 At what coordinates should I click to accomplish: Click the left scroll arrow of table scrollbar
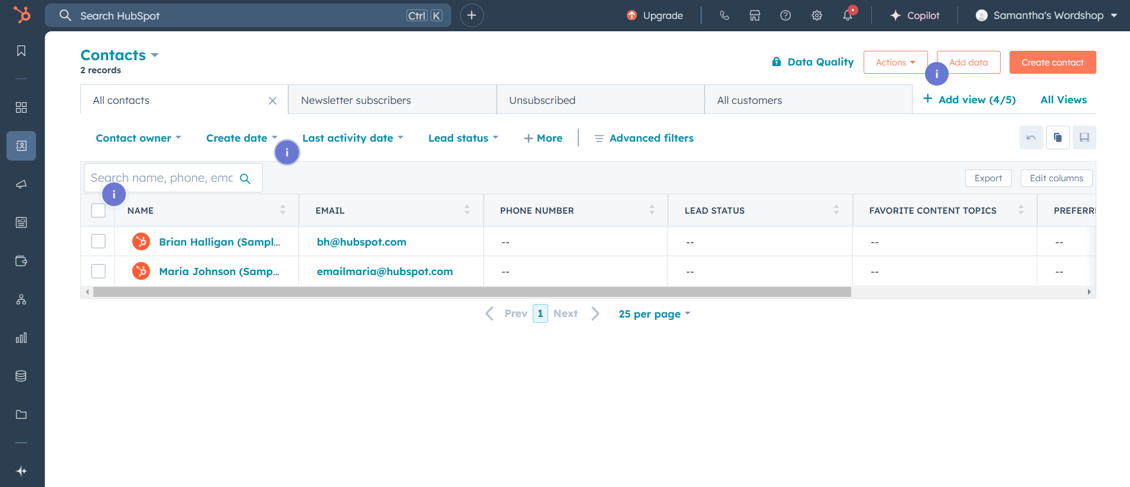pos(87,292)
